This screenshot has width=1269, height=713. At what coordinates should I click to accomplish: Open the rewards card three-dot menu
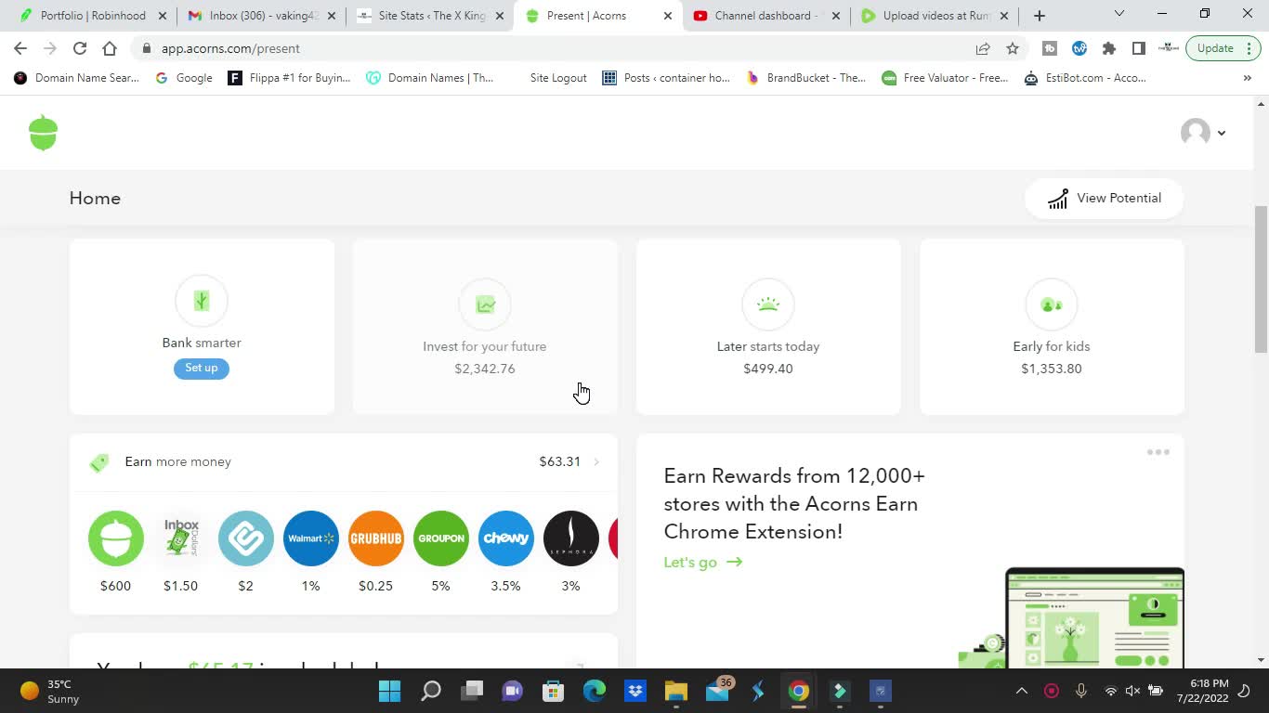1158,452
